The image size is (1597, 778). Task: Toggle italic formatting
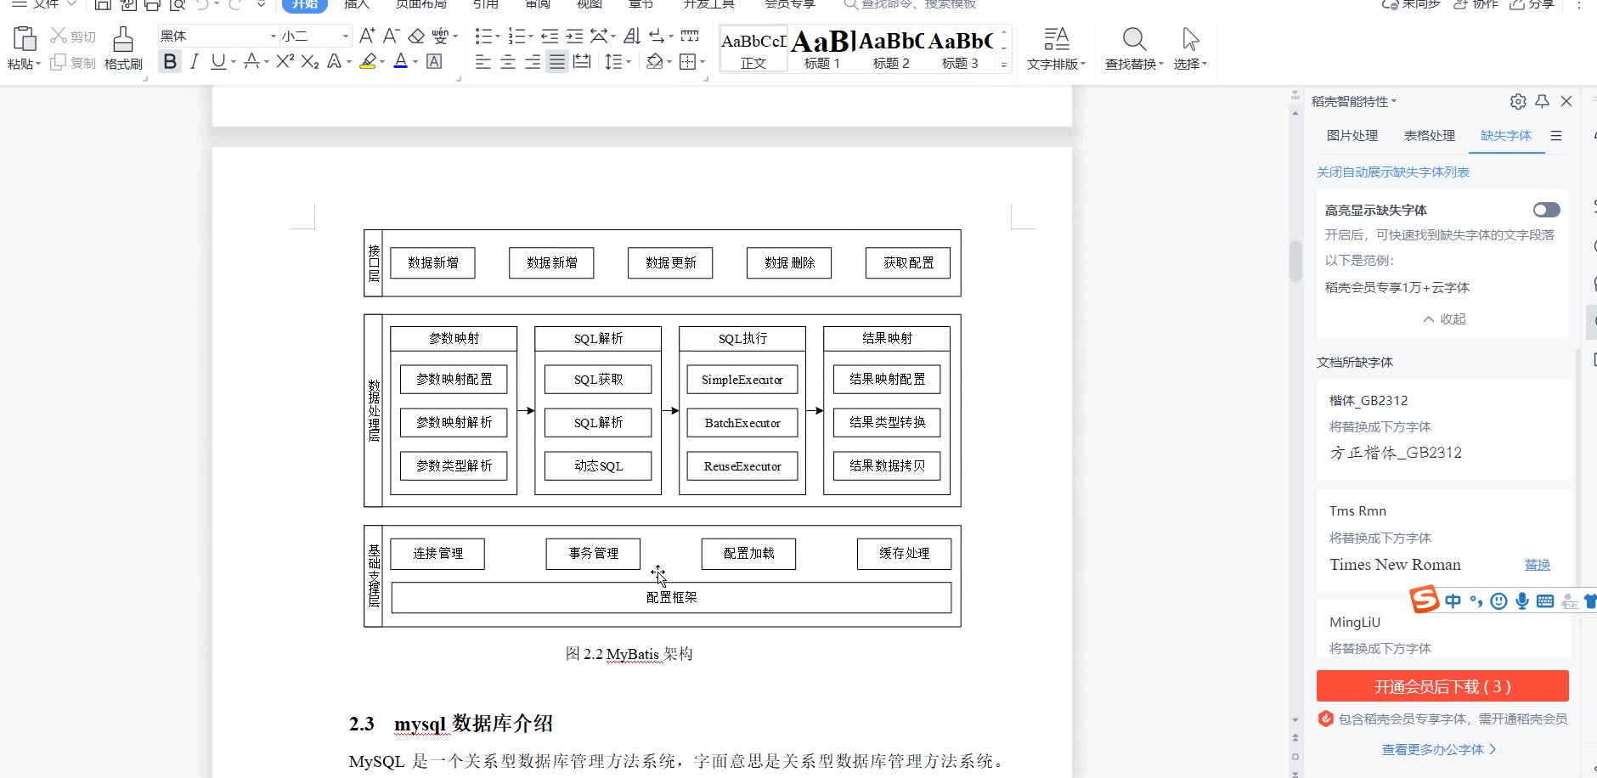pyautogui.click(x=195, y=61)
